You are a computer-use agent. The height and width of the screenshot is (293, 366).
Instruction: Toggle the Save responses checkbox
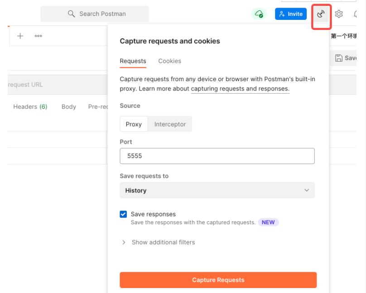click(123, 214)
